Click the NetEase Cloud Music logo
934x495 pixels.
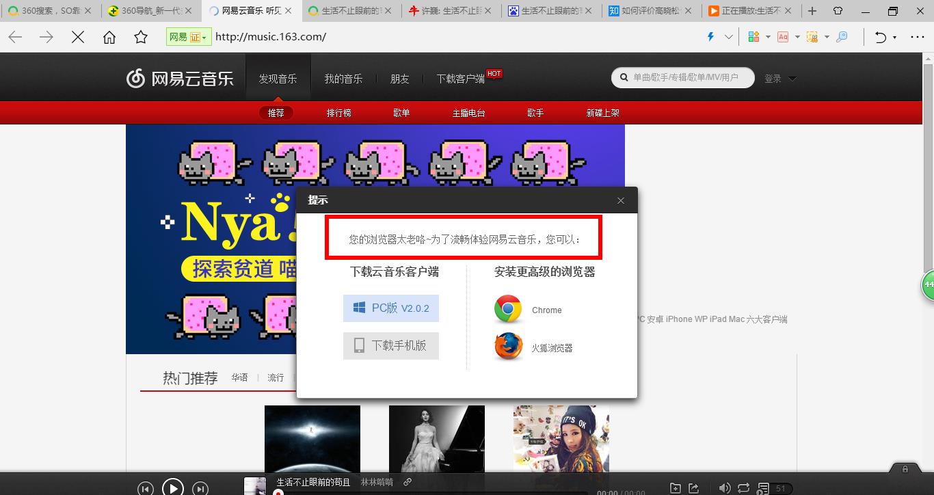pyautogui.click(x=180, y=79)
